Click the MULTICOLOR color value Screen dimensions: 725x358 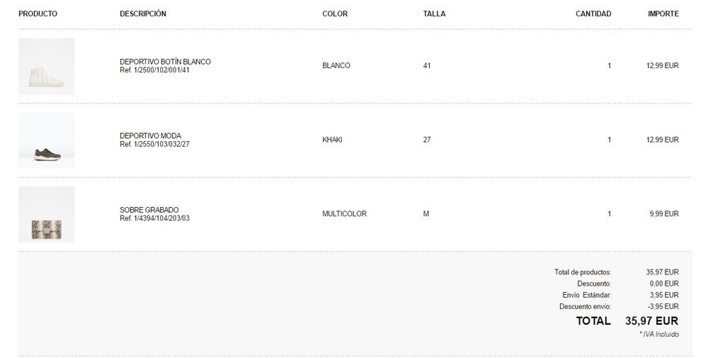(x=344, y=213)
